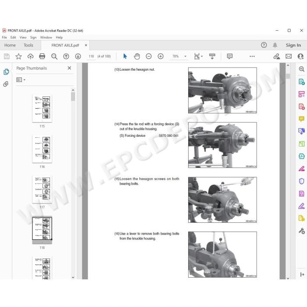Choose the Selection arrow tool

point(125,57)
